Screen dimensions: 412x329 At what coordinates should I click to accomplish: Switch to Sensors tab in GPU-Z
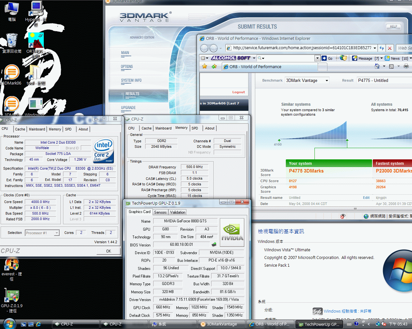point(160,212)
